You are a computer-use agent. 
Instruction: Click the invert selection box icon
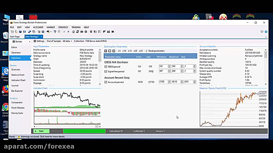click(x=114, y=51)
